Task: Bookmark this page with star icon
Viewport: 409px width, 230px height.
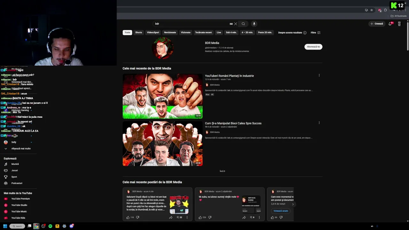Action: (x=372, y=10)
